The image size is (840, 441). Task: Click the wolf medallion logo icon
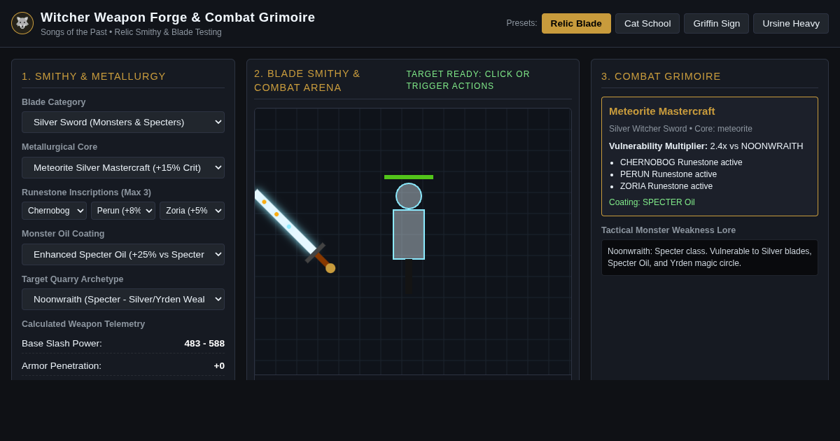(x=22, y=23)
